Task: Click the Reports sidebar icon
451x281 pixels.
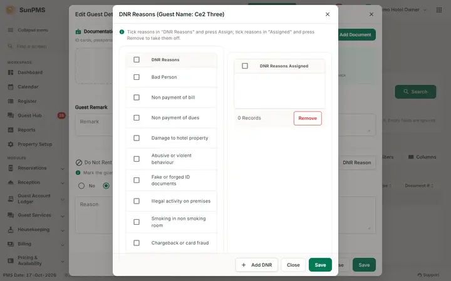Action: 11,130
